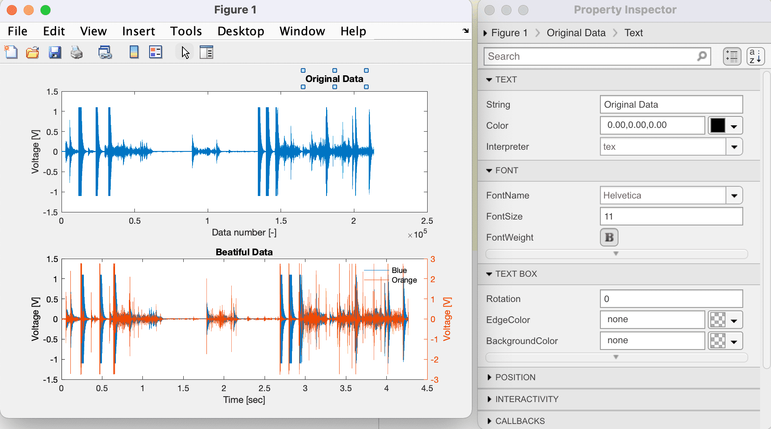The height and width of the screenshot is (429, 771).
Task: Expand the POSITION section
Action: click(489, 377)
